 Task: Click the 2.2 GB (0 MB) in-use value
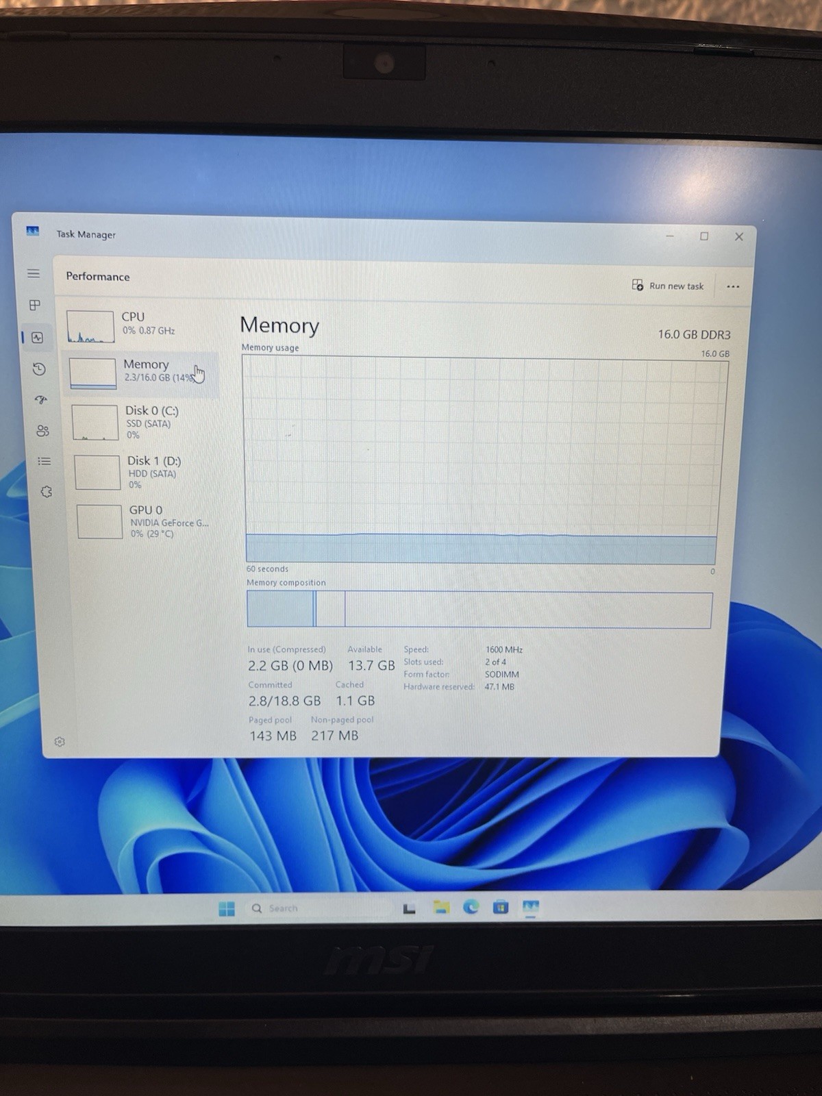pos(290,665)
